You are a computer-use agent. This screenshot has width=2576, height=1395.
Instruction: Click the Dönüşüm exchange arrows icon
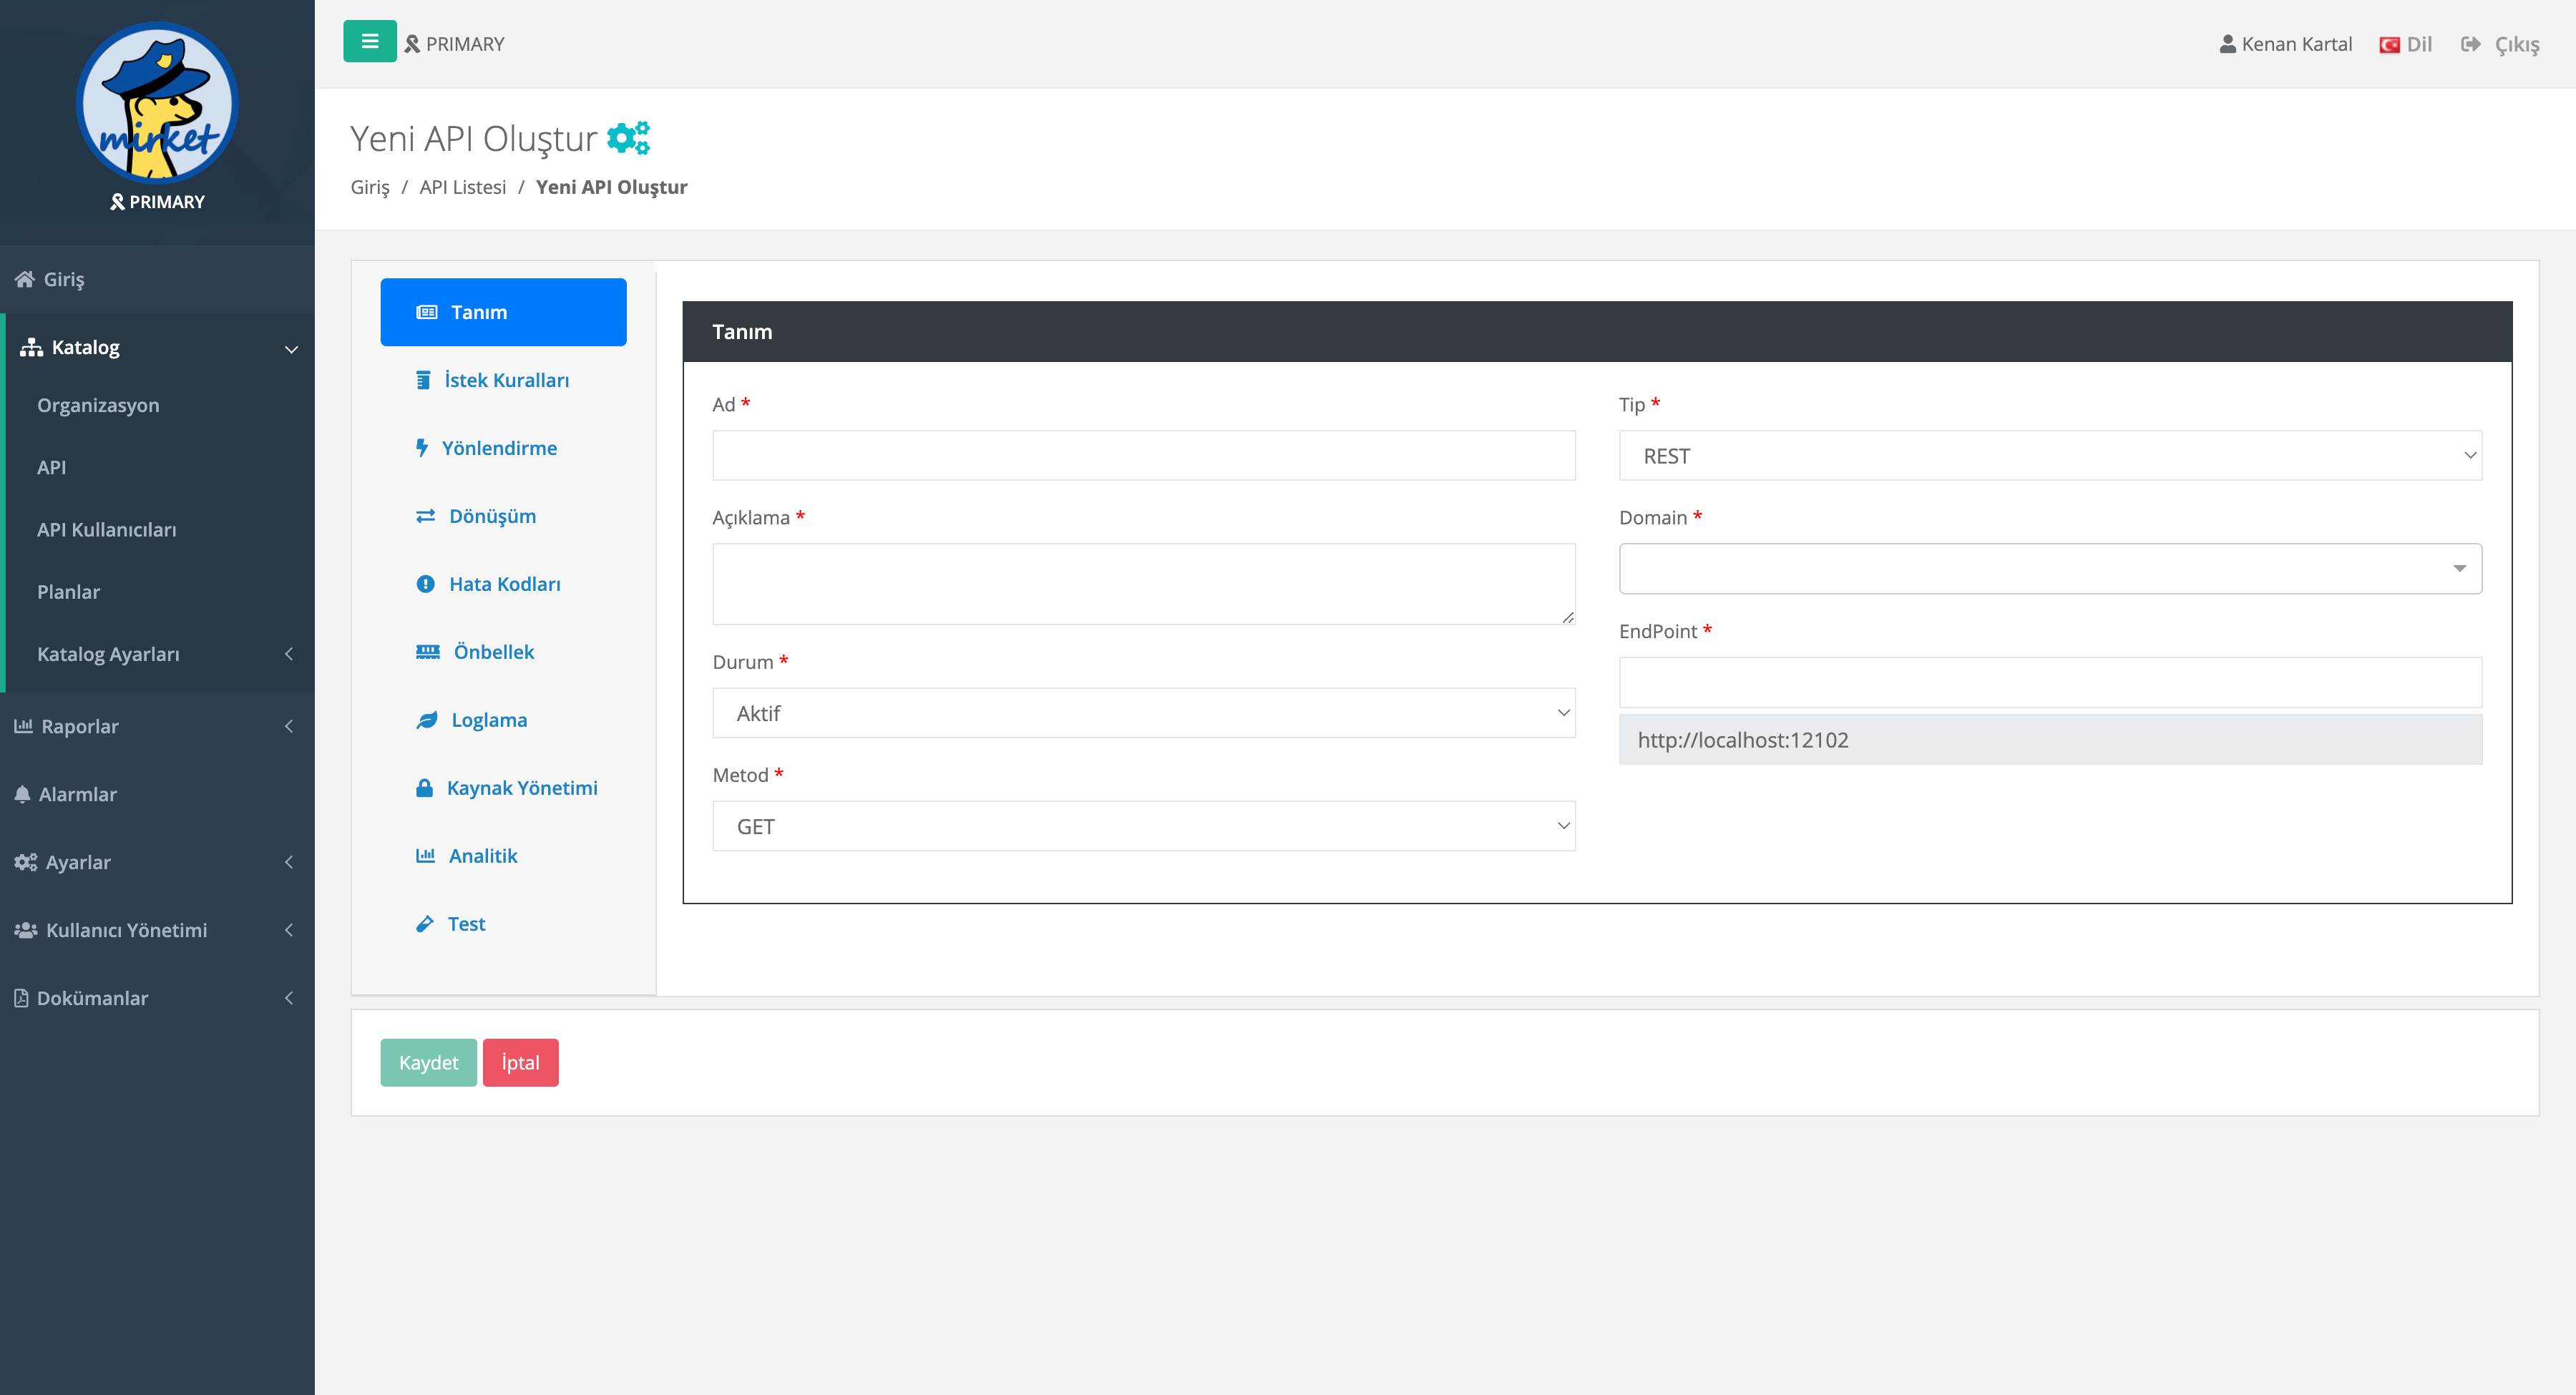(426, 516)
